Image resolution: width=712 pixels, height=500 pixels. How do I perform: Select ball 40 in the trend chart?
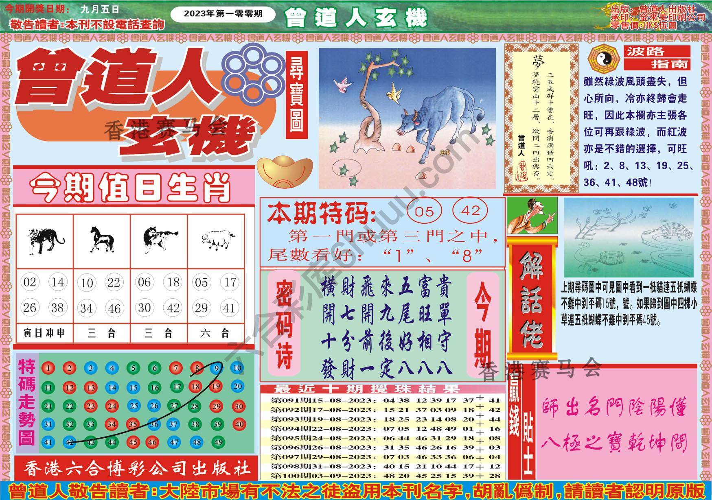239,424
